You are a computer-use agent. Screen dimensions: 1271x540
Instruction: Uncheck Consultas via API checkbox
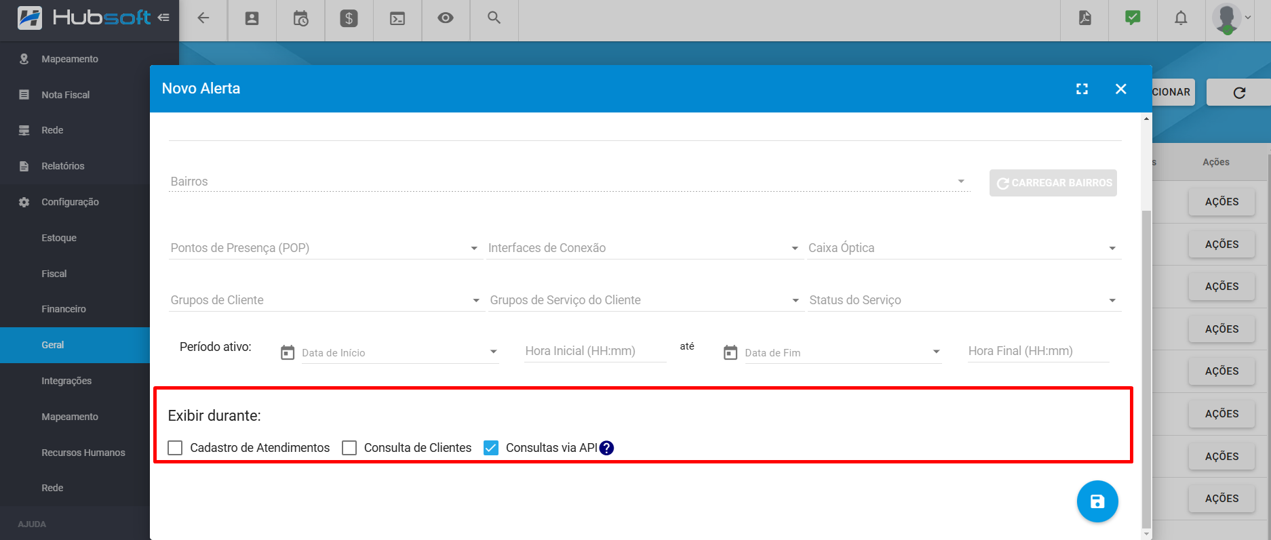(x=491, y=448)
